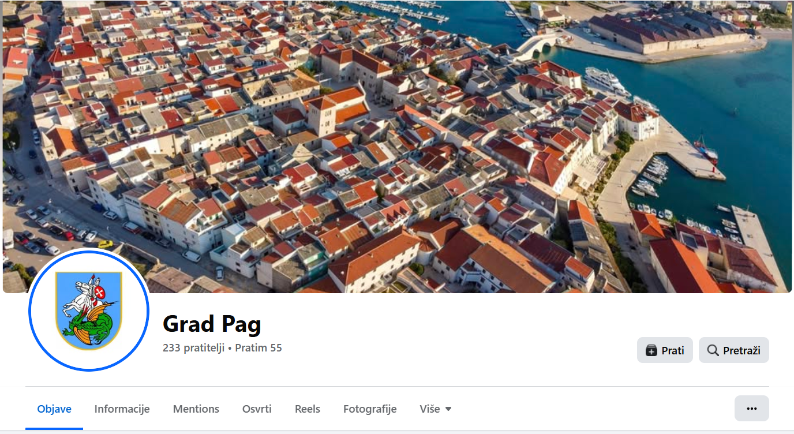Click the stone bridge in cover photo

click(x=540, y=46)
